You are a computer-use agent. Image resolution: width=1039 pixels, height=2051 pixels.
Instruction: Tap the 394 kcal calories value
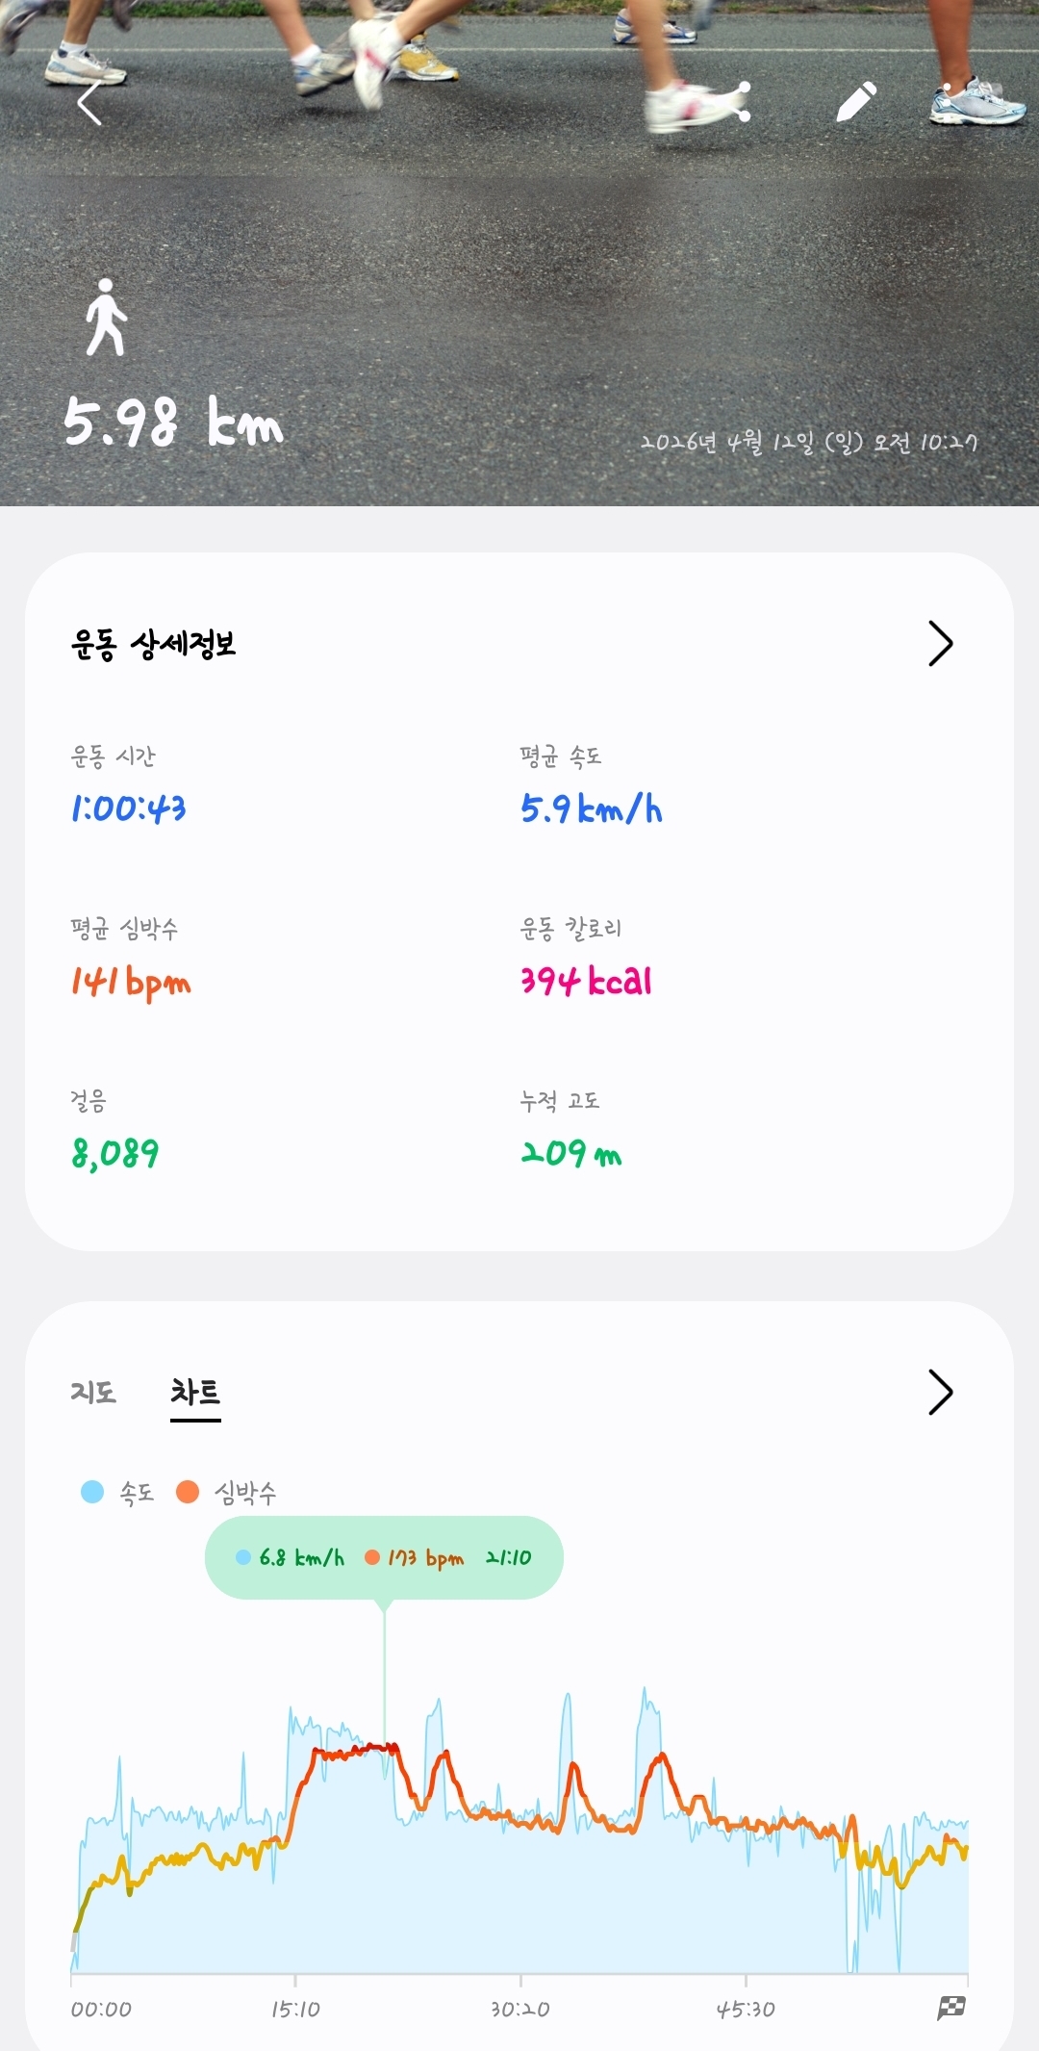pos(586,982)
